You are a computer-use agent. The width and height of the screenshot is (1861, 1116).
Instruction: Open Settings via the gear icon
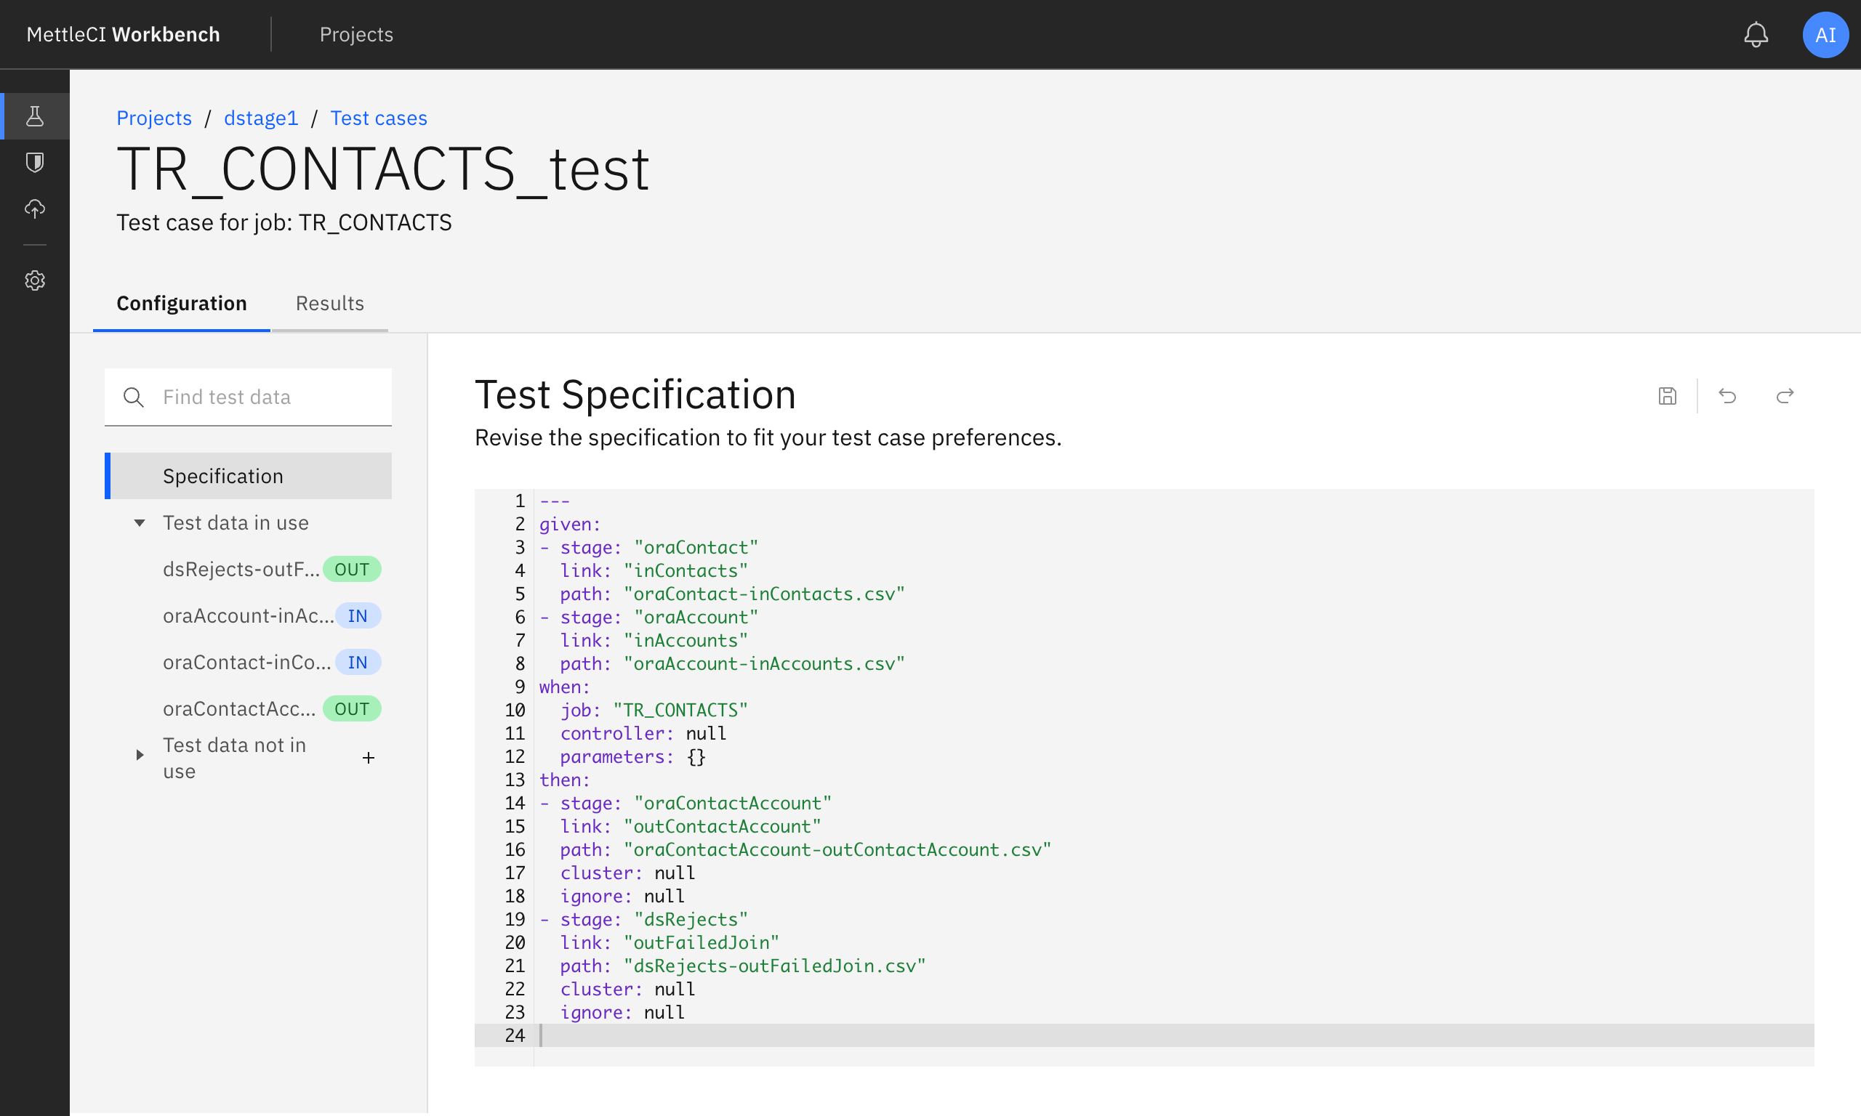[35, 280]
